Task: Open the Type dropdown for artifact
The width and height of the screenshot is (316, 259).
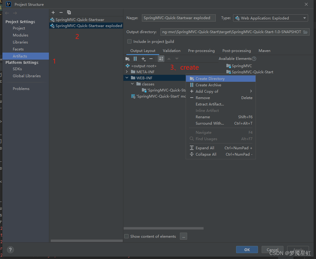Action: point(270,18)
